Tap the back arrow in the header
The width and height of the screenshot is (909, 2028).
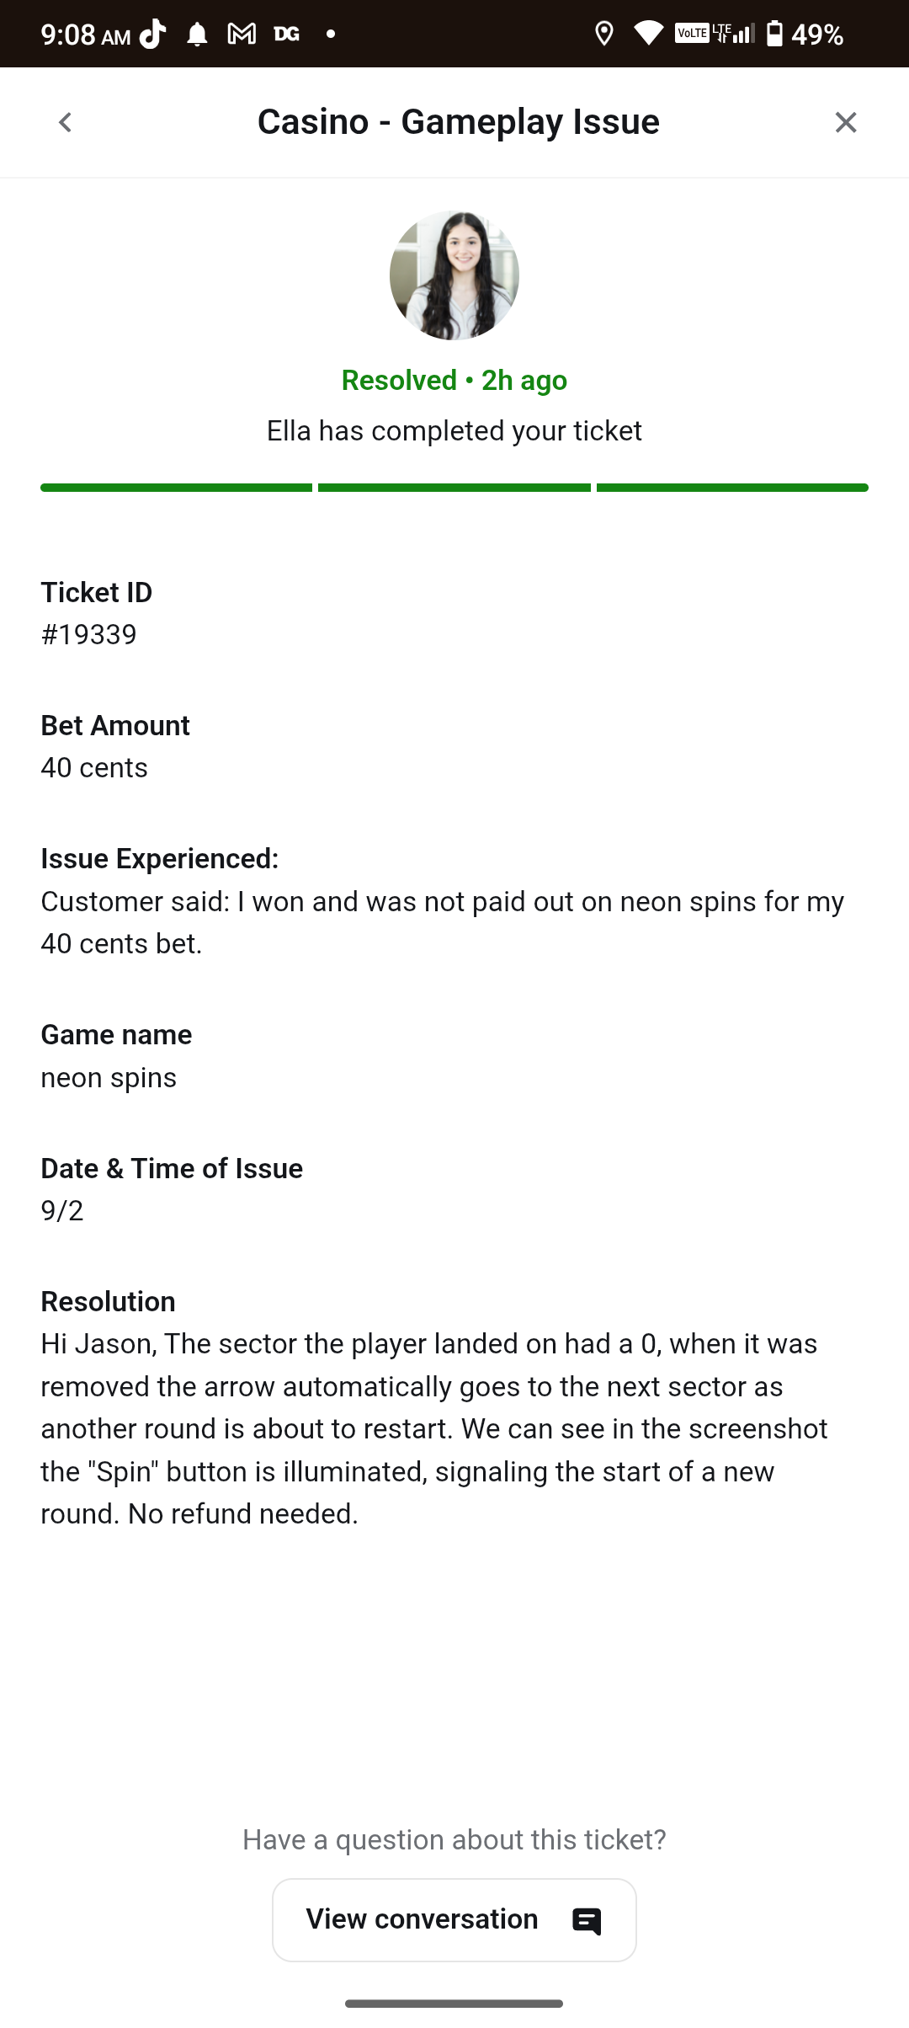[x=65, y=123]
